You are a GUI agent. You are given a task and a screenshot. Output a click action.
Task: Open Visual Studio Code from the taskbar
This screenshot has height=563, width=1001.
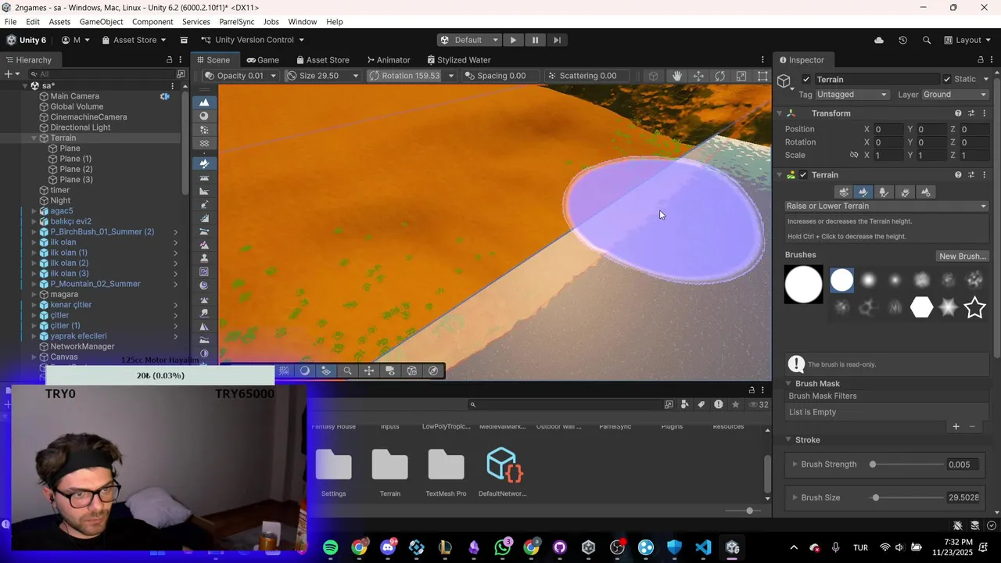703,547
